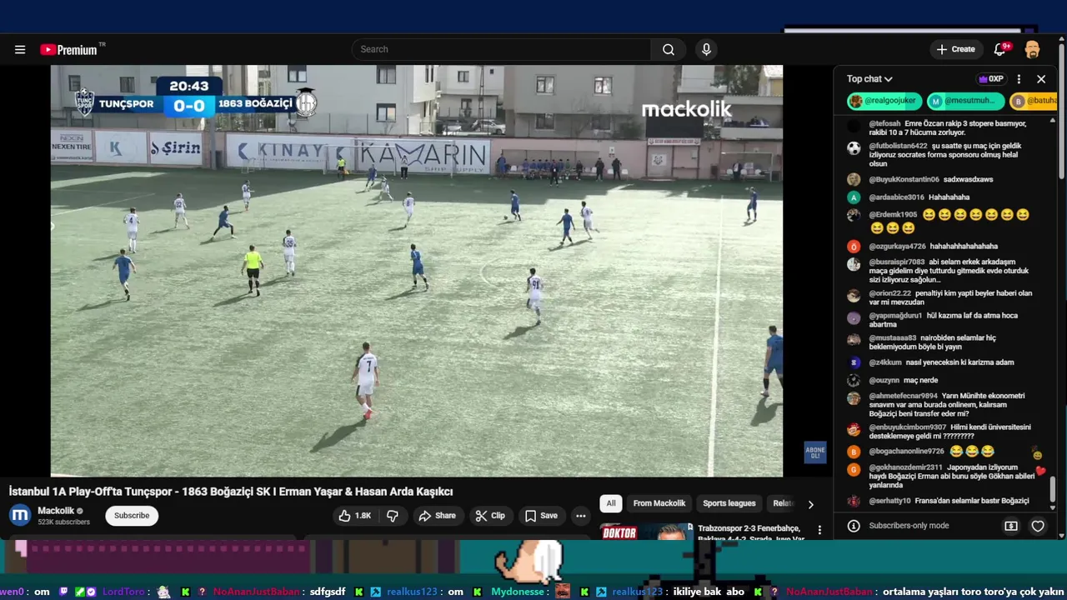Image resolution: width=1067 pixels, height=600 pixels.
Task: Open the Mackolik channel name link
Action: [56, 511]
